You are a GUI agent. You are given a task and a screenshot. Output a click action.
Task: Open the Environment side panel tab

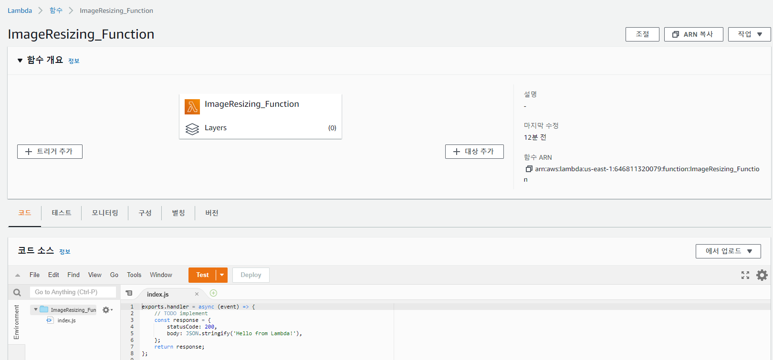(17, 322)
